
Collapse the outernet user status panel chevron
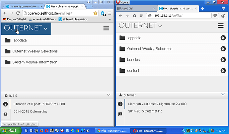pyautogui.click(x=223, y=95)
